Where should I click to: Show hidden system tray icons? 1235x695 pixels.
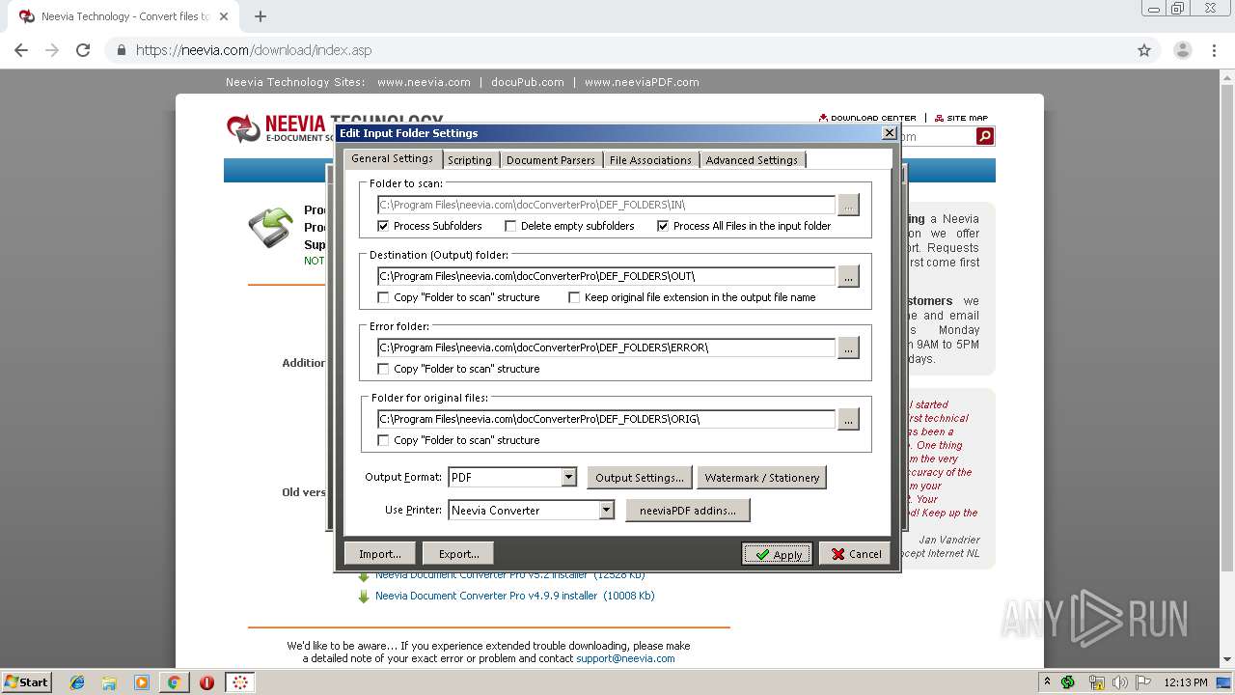[1047, 682]
